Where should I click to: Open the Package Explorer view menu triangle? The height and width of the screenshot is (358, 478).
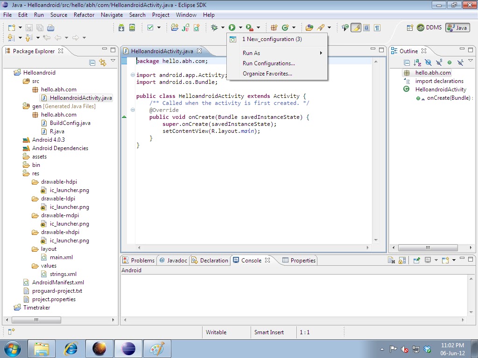click(x=113, y=61)
